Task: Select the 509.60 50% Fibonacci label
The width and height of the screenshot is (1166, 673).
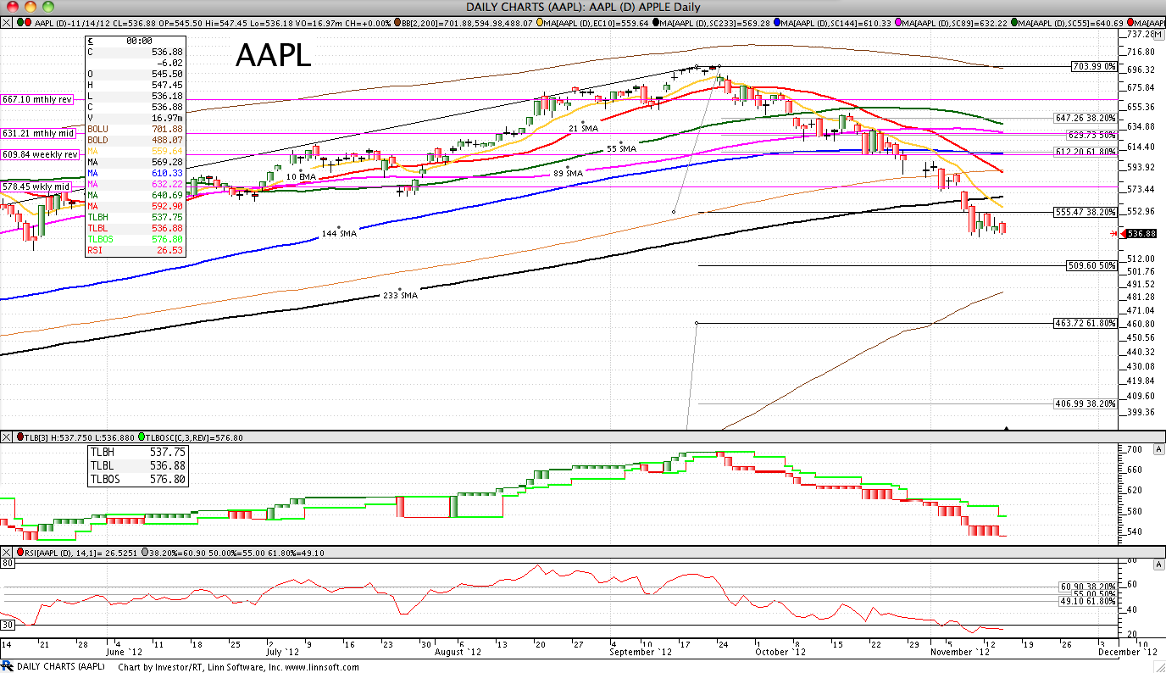Action: (1091, 265)
